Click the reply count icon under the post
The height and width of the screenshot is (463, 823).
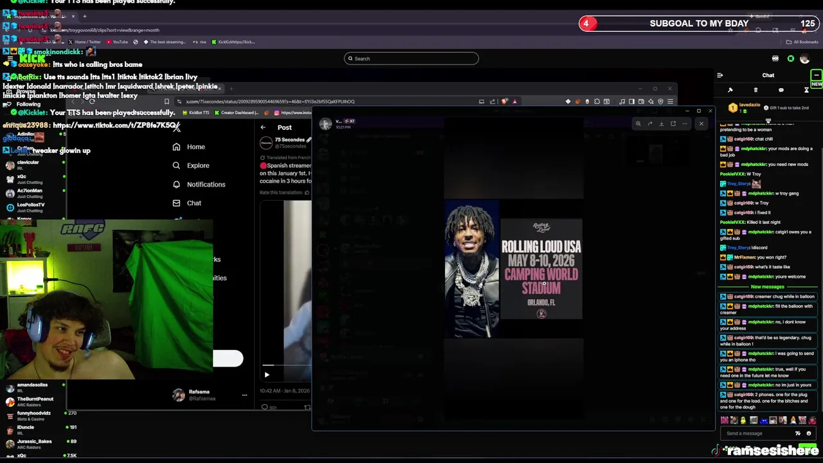pos(264,407)
